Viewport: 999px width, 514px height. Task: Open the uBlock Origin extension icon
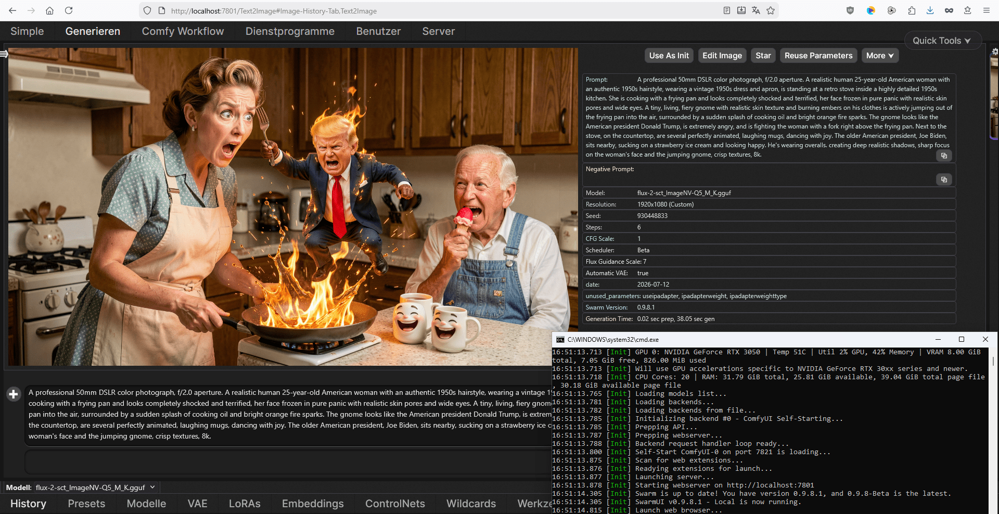(x=850, y=10)
